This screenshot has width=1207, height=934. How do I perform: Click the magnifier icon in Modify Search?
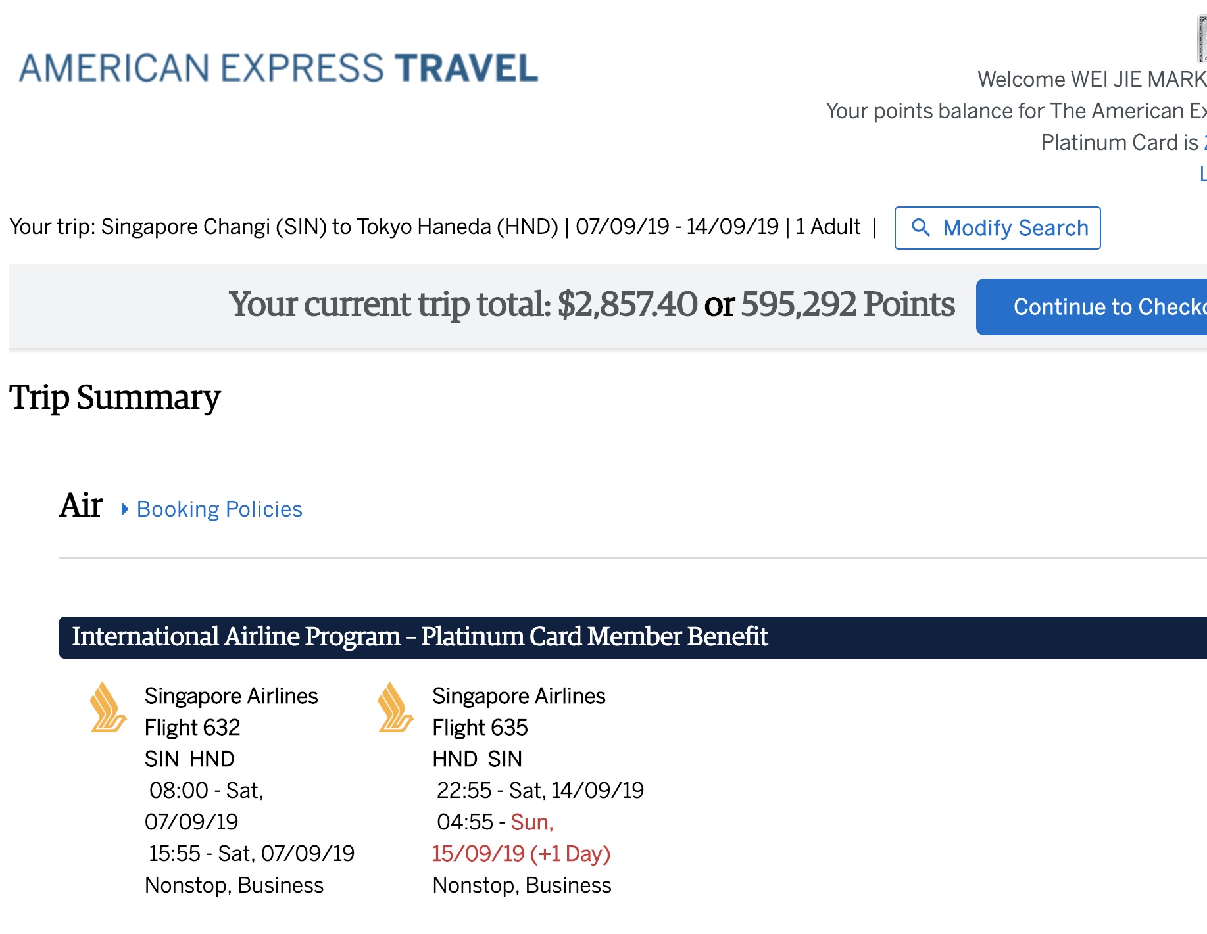[x=921, y=227]
